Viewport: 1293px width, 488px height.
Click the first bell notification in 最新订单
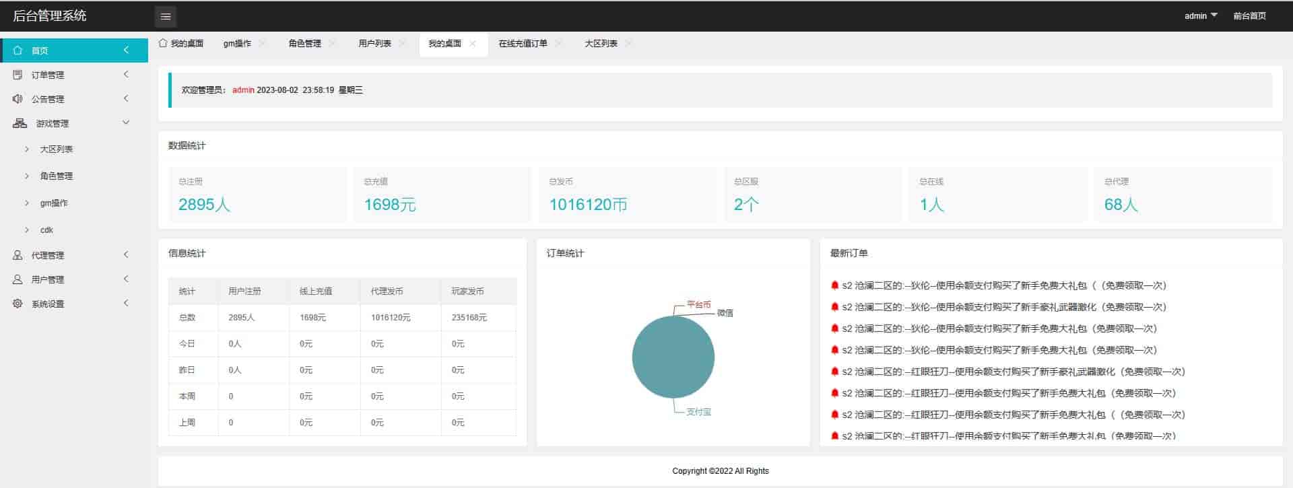835,285
